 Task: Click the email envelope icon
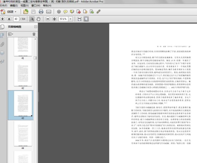point(49,11)
